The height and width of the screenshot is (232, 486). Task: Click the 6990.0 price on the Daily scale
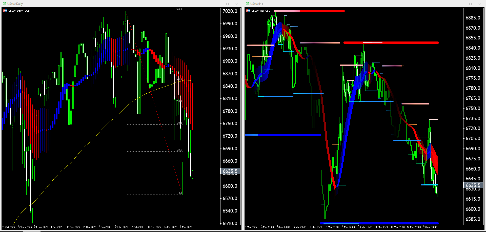point(230,24)
